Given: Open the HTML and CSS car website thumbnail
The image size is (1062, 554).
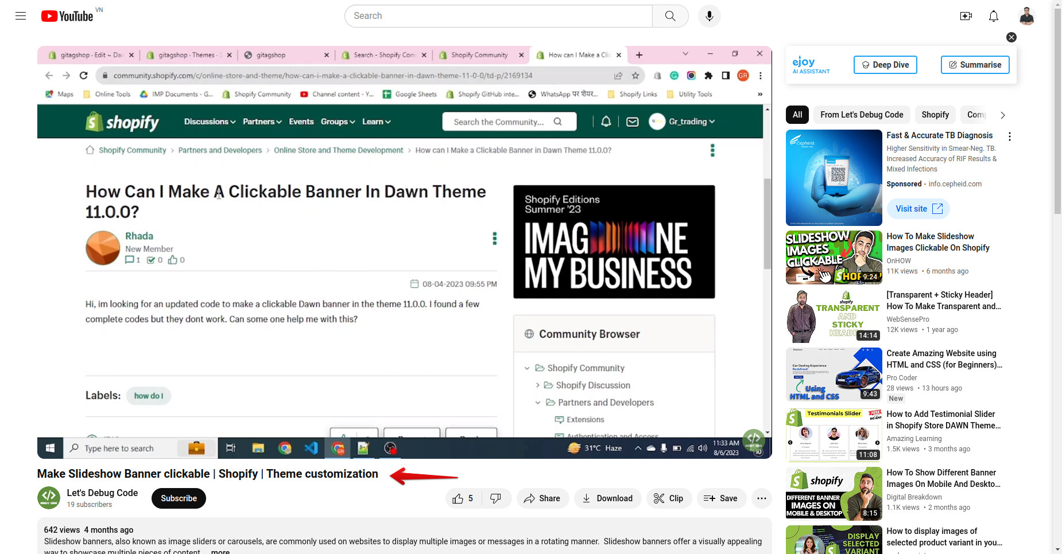Looking at the screenshot, I should (x=834, y=374).
